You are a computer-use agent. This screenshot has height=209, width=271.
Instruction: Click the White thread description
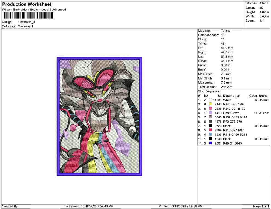[227, 100]
